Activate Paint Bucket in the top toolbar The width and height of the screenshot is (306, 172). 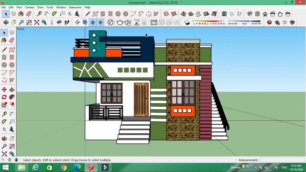[x=21, y=14]
